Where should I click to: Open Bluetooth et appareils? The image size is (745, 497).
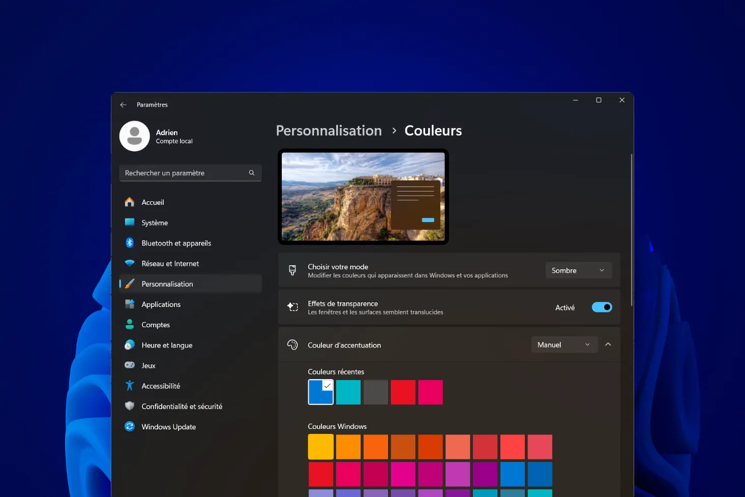(x=190, y=243)
